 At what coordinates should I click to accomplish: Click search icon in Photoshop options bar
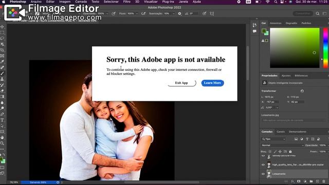318,14
